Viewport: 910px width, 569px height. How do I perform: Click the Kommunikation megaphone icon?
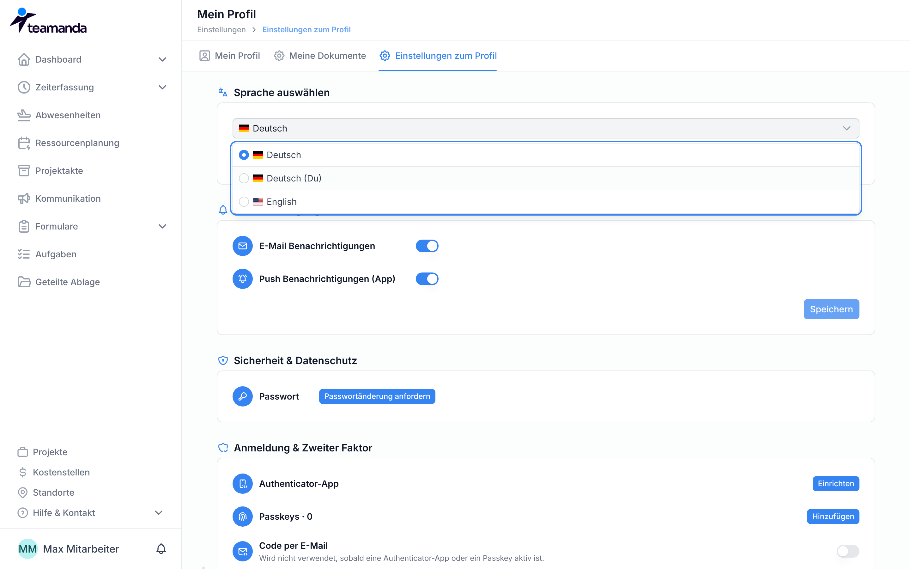pos(24,199)
